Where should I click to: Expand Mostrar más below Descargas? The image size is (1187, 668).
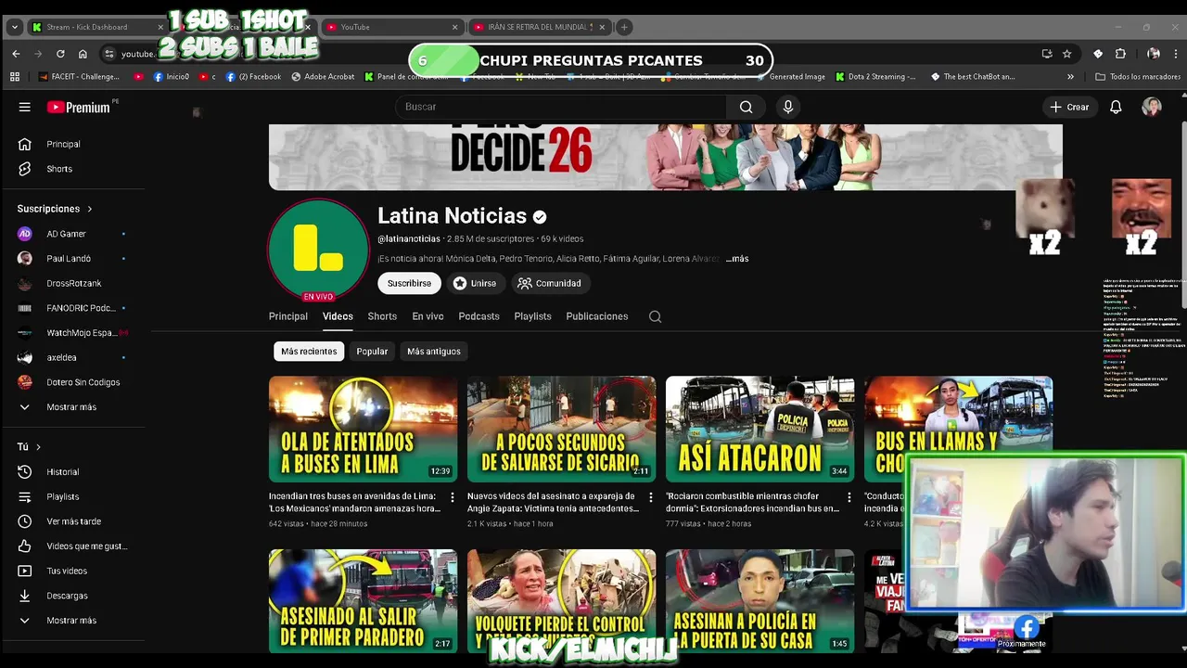pyautogui.click(x=72, y=621)
